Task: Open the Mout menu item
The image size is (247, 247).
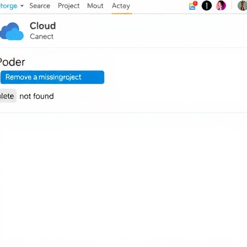Action: pos(95,6)
